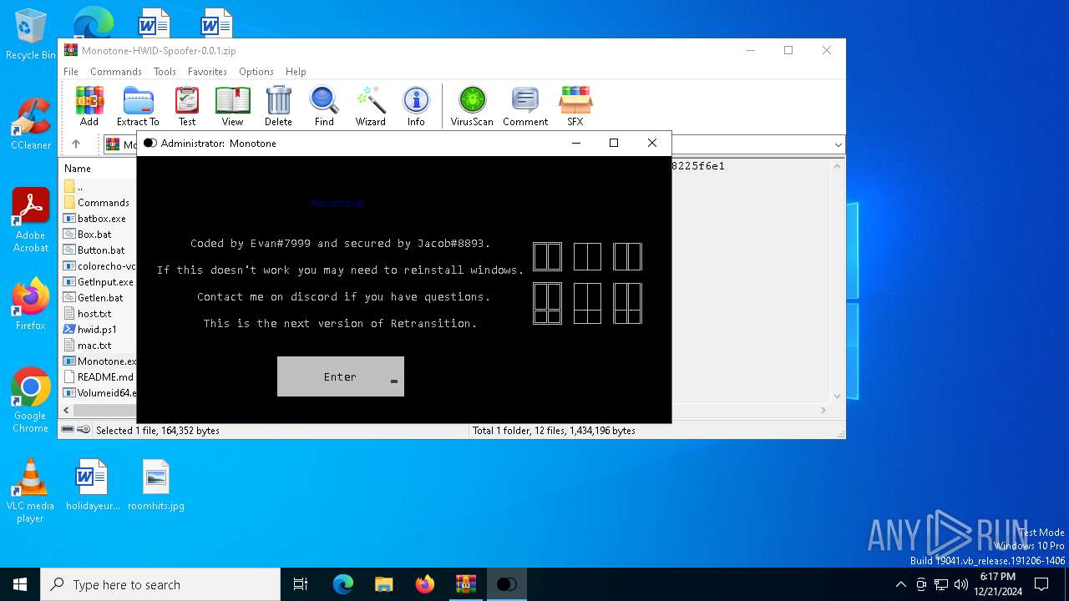This screenshot has width=1069, height=601.
Task: Switch to Monotone console on the taskbar
Action: point(507,584)
